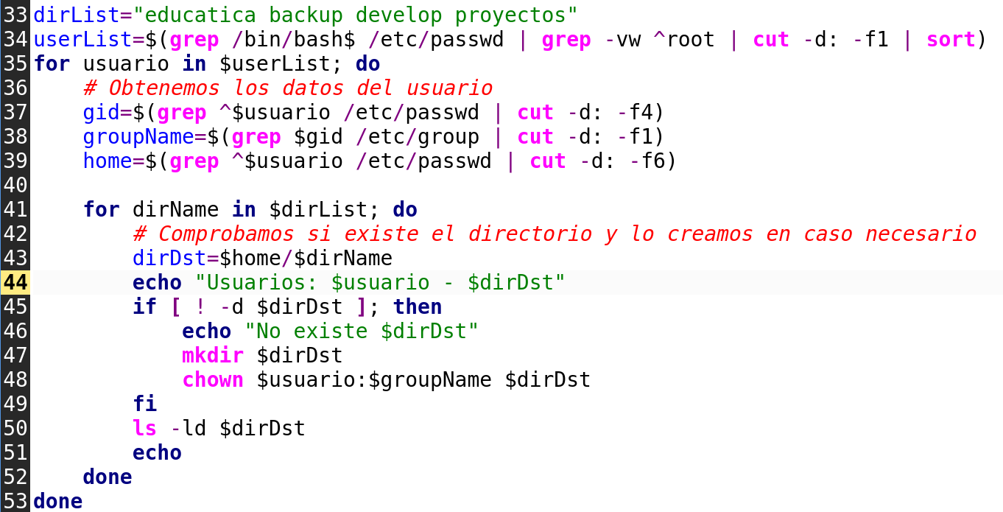Click the userList variable on line 34

point(82,39)
